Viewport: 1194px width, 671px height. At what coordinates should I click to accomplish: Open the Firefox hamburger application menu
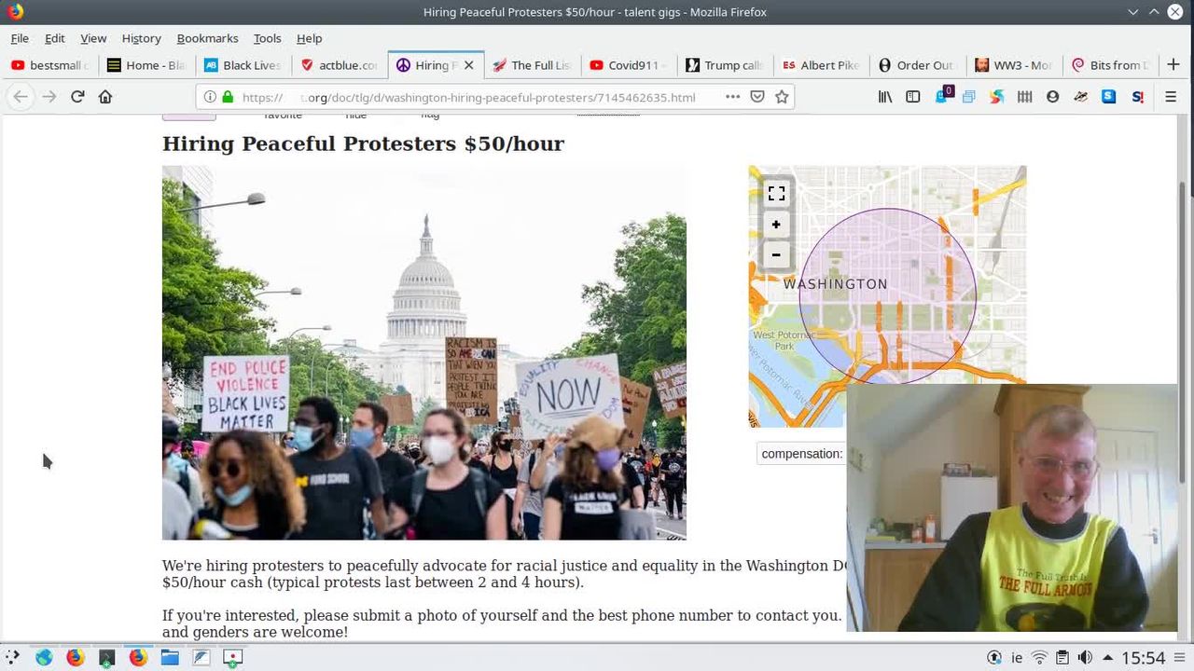[1171, 97]
